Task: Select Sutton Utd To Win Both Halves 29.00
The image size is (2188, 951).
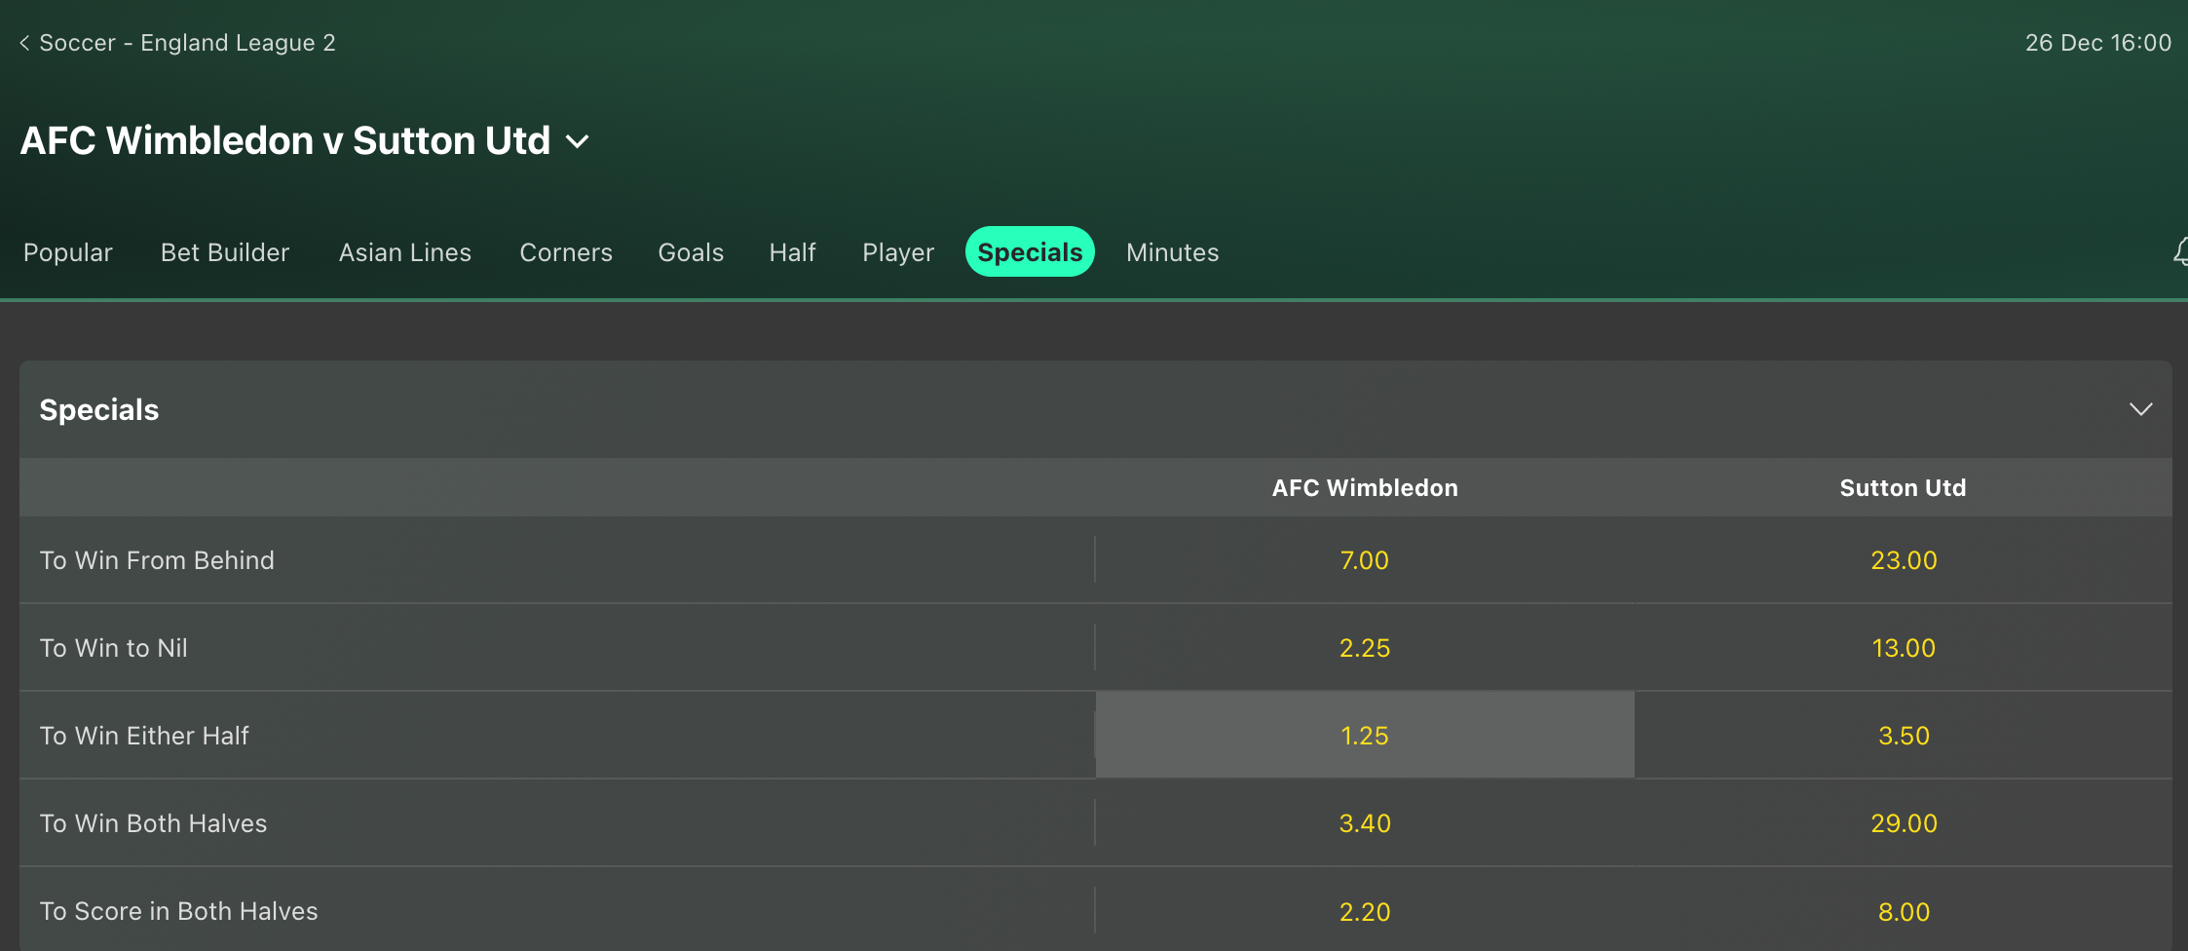Action: tap(1903, 823)
